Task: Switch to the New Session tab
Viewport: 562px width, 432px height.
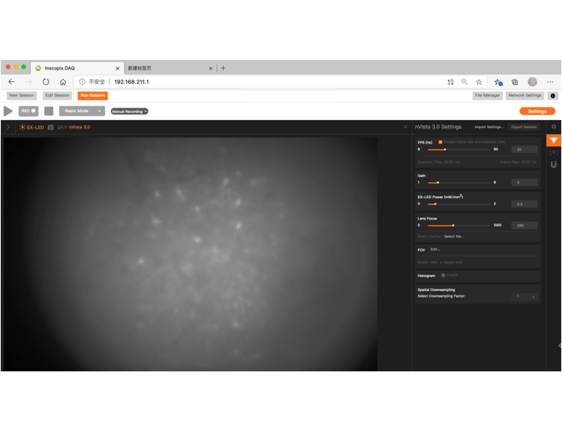Action: point(21,96)
